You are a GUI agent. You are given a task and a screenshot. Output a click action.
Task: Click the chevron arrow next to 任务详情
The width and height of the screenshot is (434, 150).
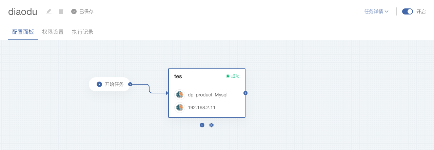coord(387,11)
